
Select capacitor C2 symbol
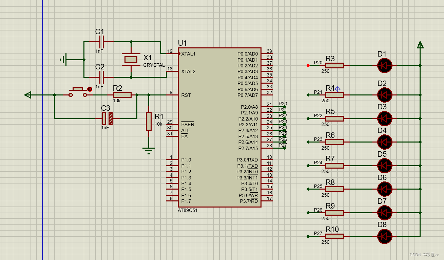101,78
